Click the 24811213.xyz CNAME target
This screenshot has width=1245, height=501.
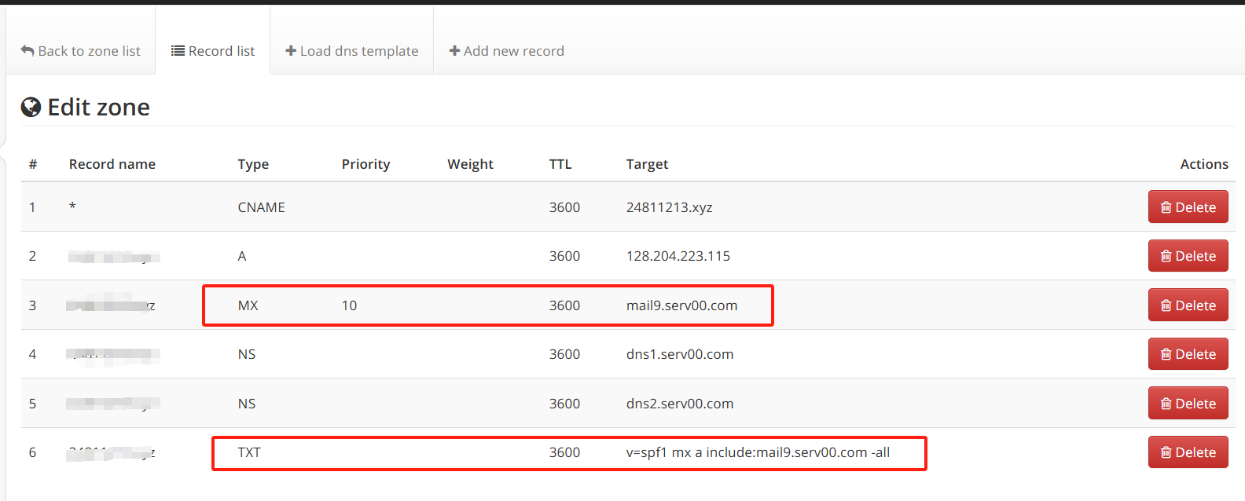669,207
